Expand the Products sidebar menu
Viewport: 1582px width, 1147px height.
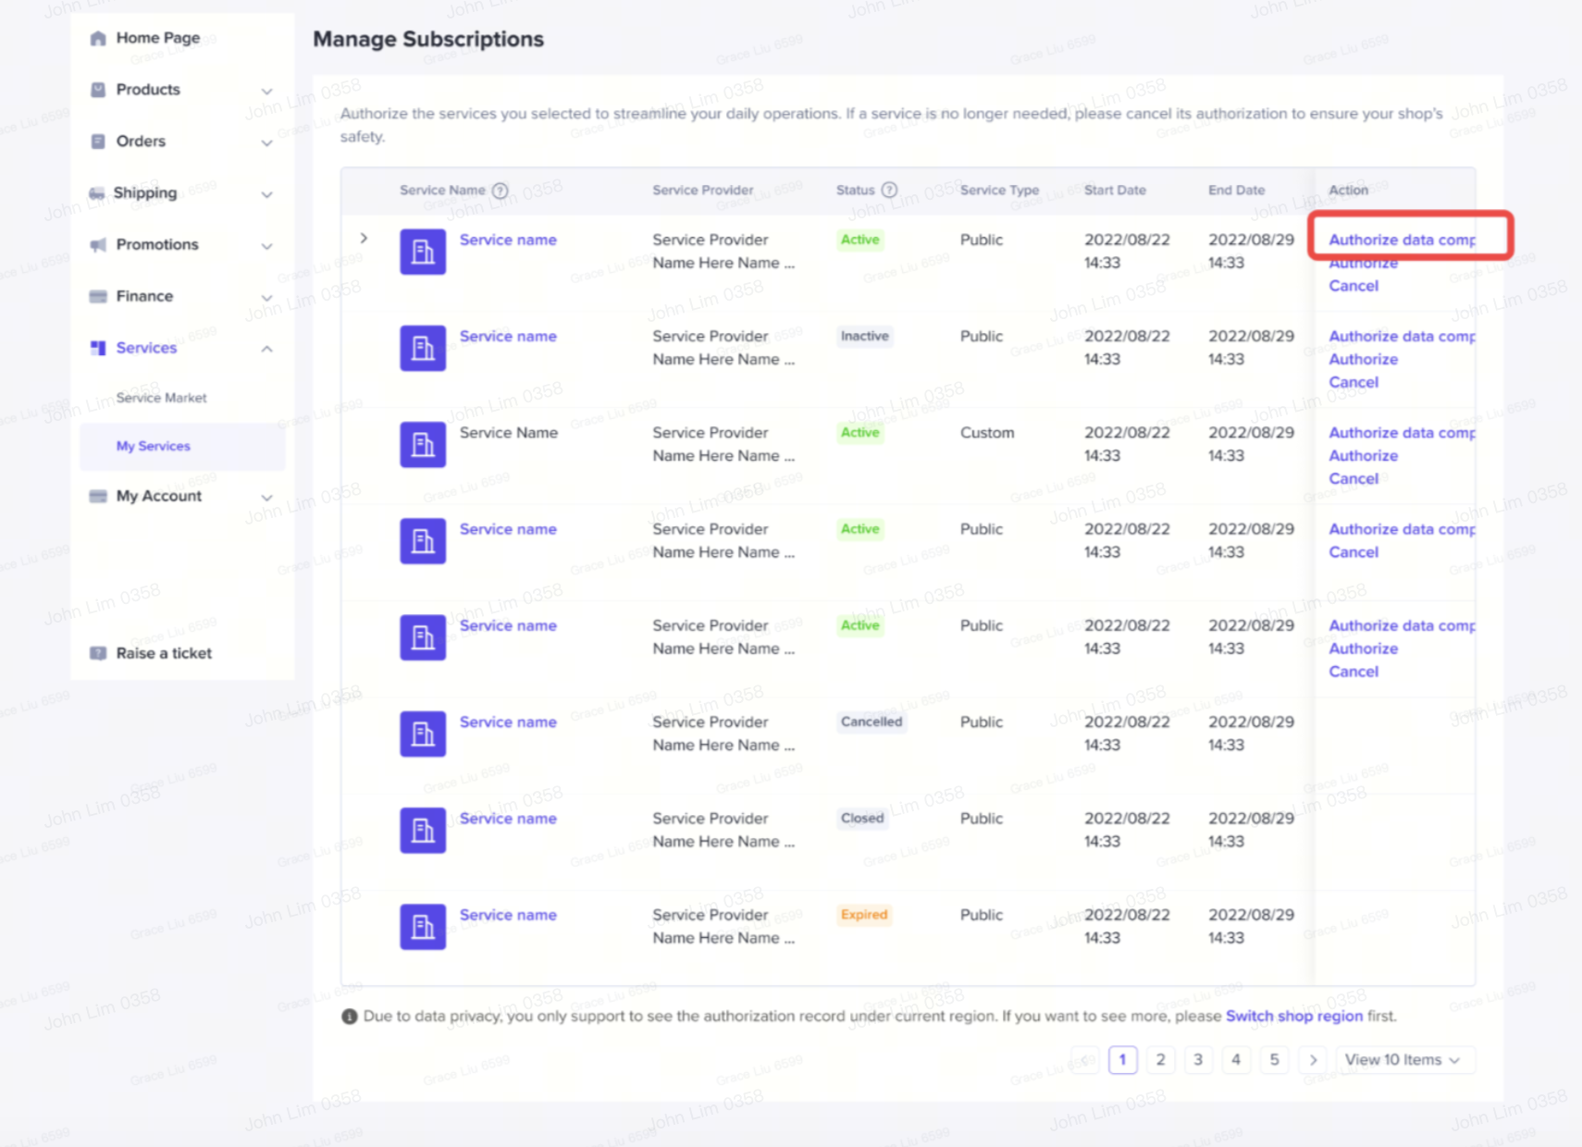(x=266, y=91)
